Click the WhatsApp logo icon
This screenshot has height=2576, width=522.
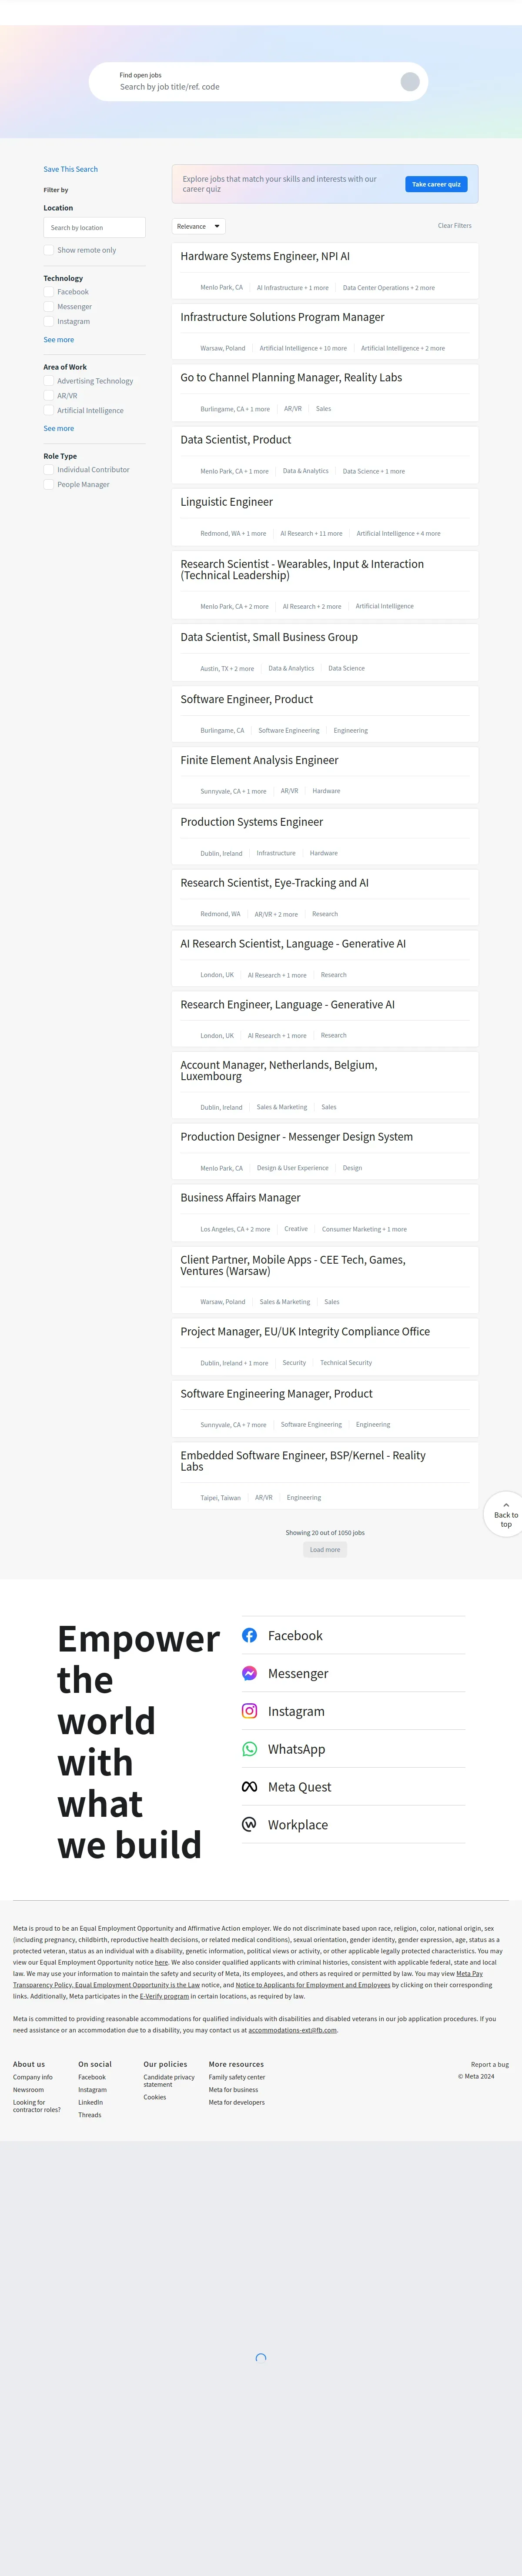click(249, 1749)
